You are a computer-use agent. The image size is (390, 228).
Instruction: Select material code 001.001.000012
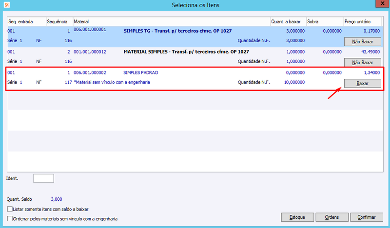90,52
